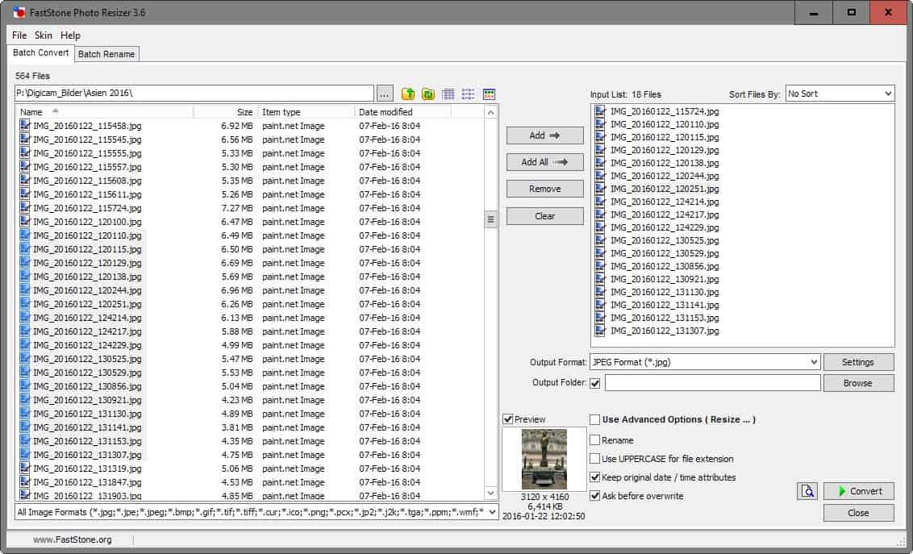The image size is (913, 554).
Task: Switch file list to details view
Action: coord(448,94)
